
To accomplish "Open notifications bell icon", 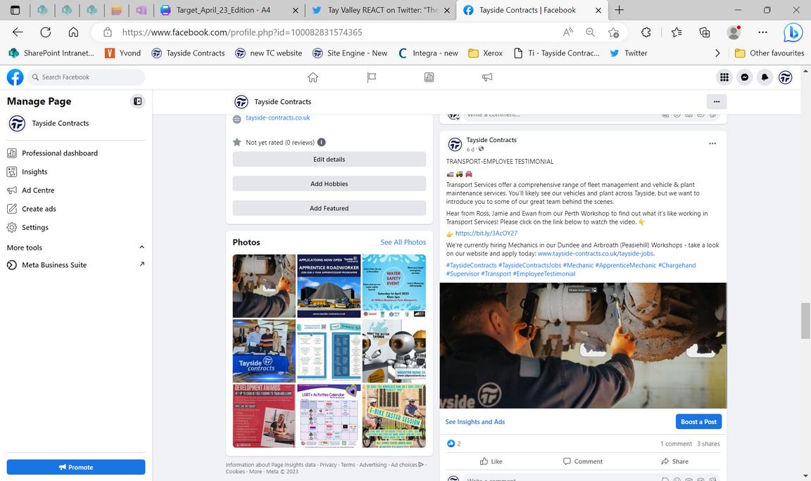I will (x=765, y=77).
